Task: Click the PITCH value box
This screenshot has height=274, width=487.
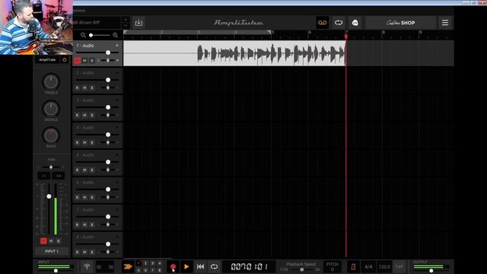Action: (x=332, y=266)
